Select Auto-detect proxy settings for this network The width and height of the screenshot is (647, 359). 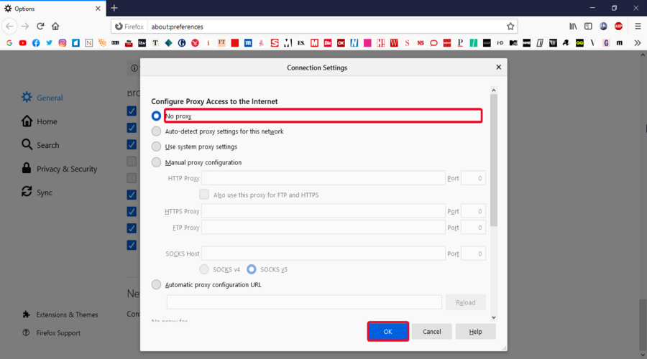pos(156,131)
